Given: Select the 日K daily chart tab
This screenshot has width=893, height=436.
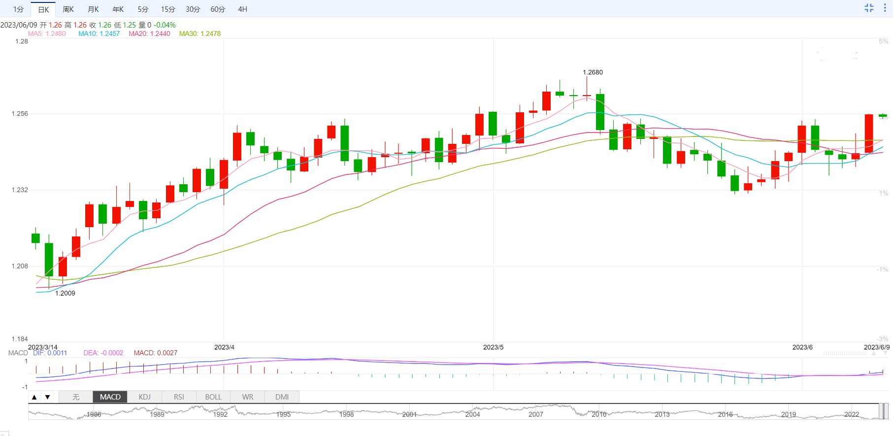Looking at the screenshot, I should click(x=43, y=9).
